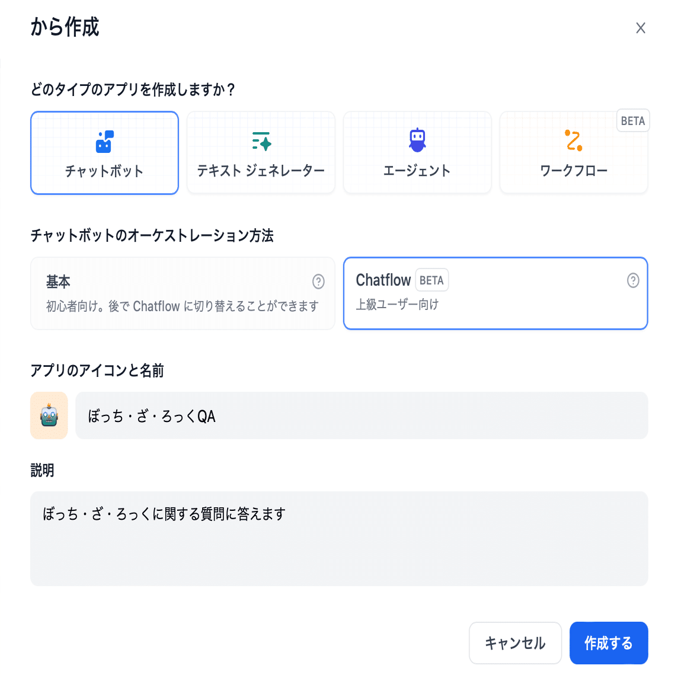Click the help icon in the 基本 card
Viewport: 678px width, 678px height.
pyautogui.click(x=318, y=282)
